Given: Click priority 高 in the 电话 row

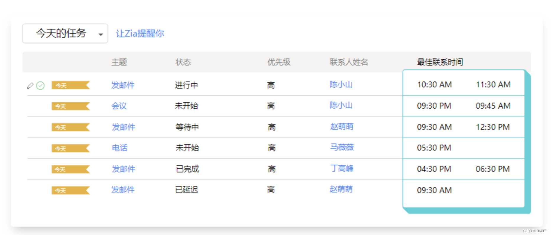Looking at the screenshot, I should coord(272,148).
